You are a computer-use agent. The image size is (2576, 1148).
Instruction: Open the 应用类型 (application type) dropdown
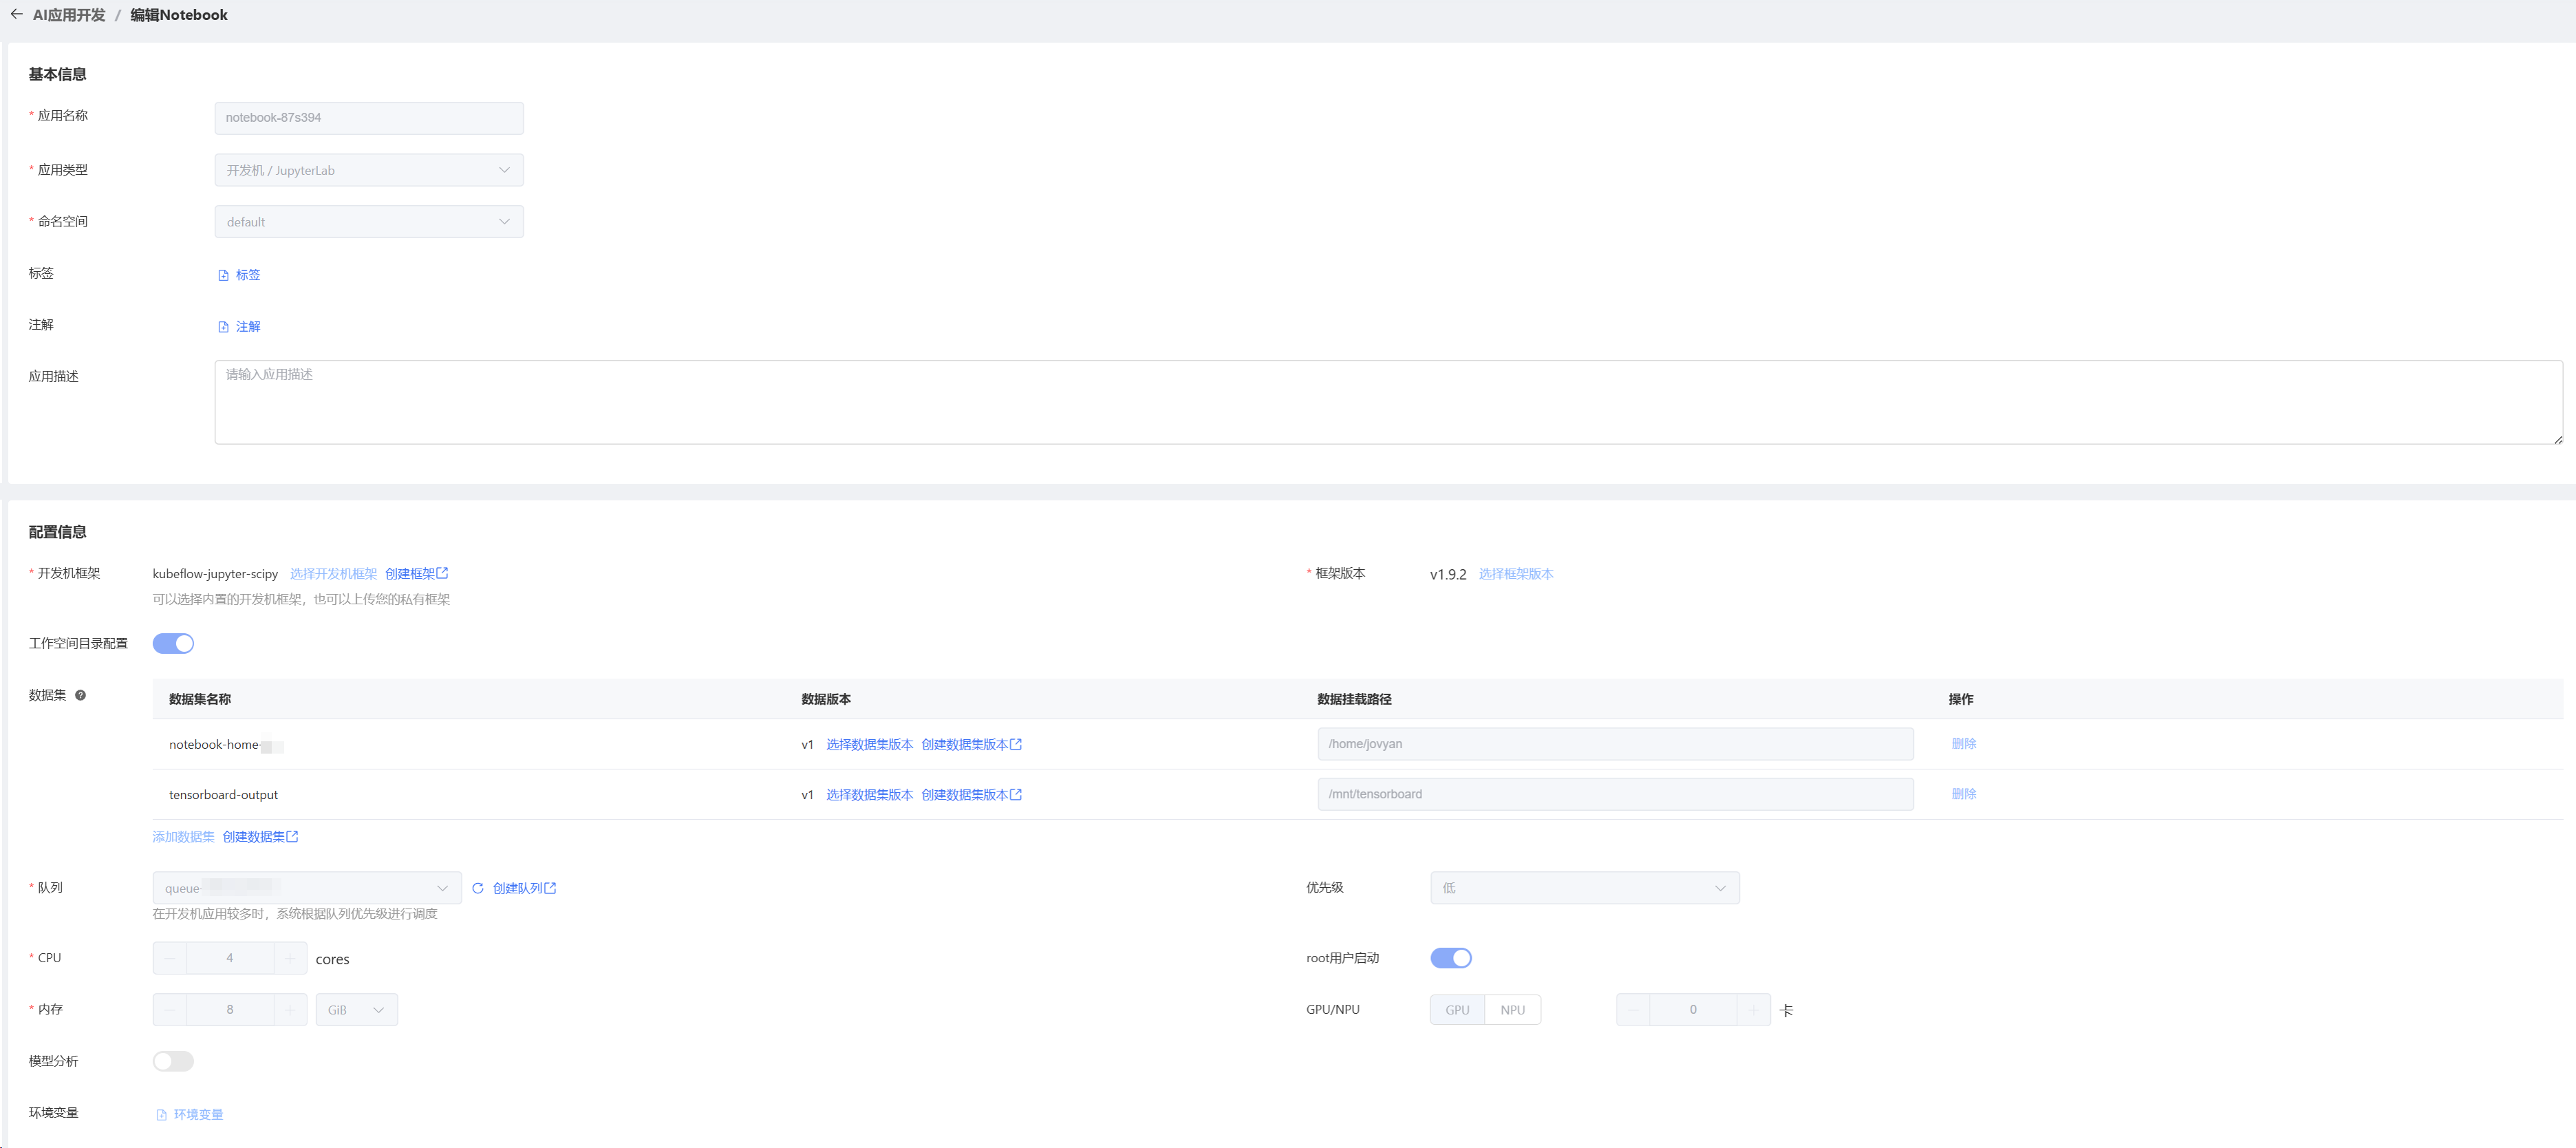(x=368, y=170)
